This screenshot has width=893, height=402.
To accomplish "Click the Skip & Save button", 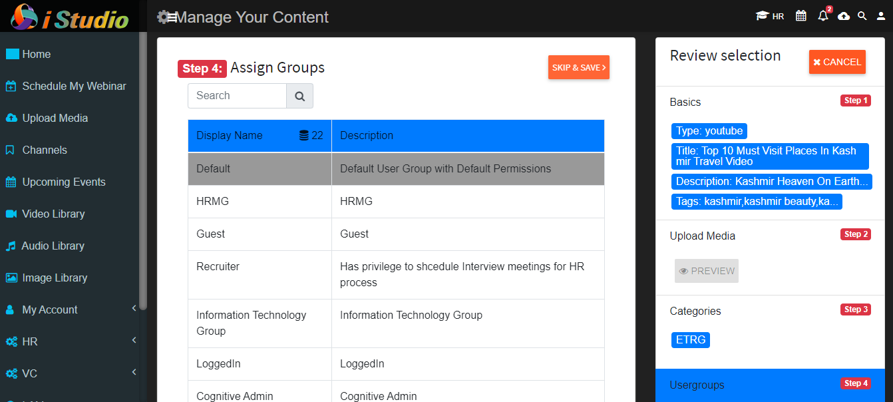I will click(579, 67).
